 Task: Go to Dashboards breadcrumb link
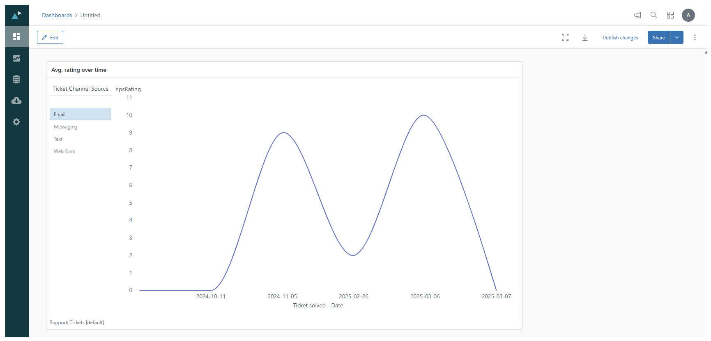tap(57, 15)
